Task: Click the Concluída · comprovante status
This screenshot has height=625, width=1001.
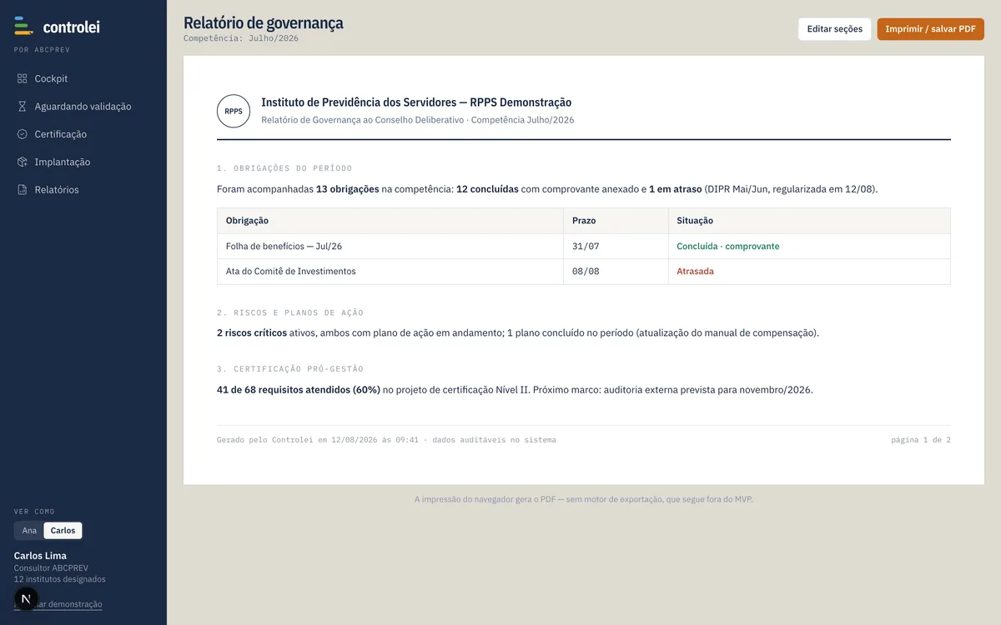Action: pyautogui.click(x=728, y=247)
